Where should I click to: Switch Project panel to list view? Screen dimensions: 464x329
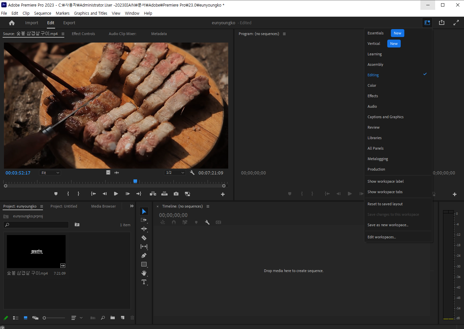[x=15, y=318]
